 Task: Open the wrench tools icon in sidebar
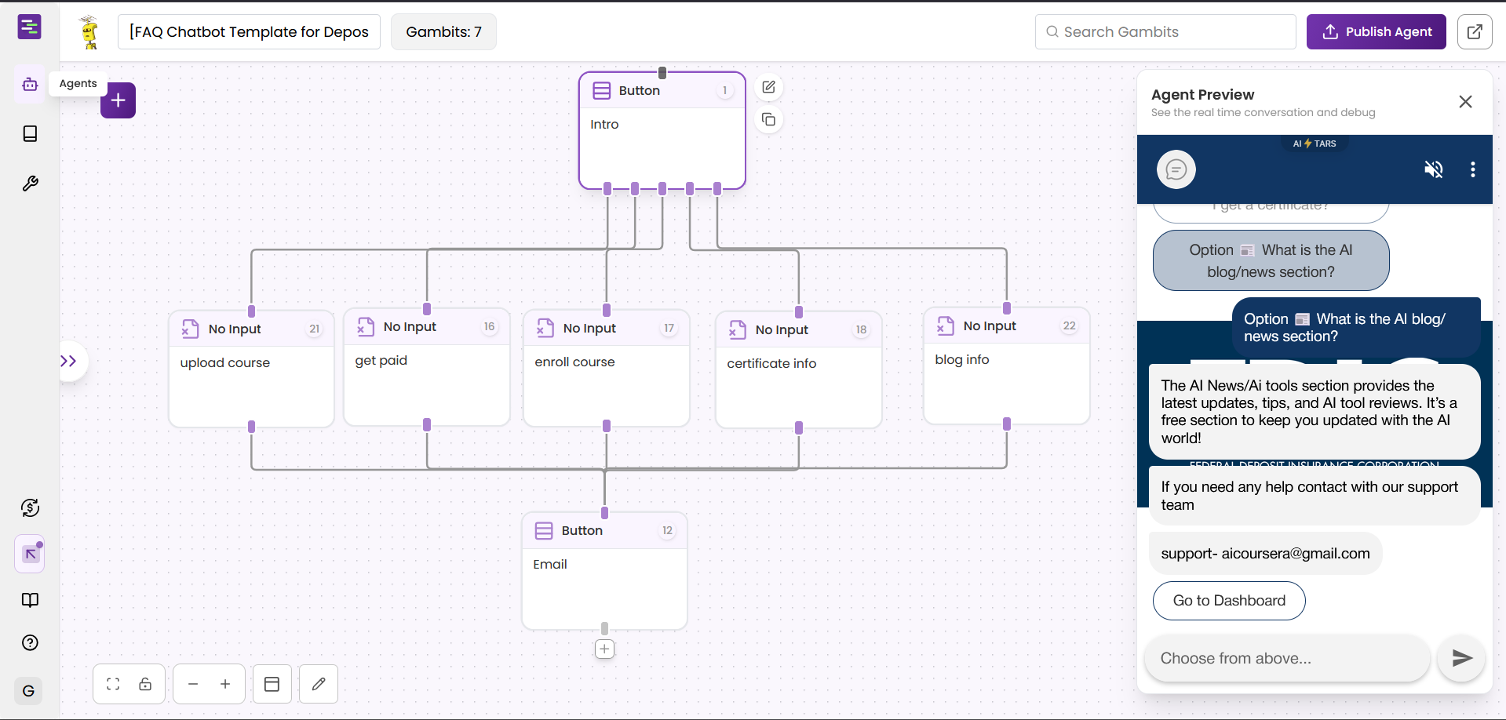pos(30,184)
